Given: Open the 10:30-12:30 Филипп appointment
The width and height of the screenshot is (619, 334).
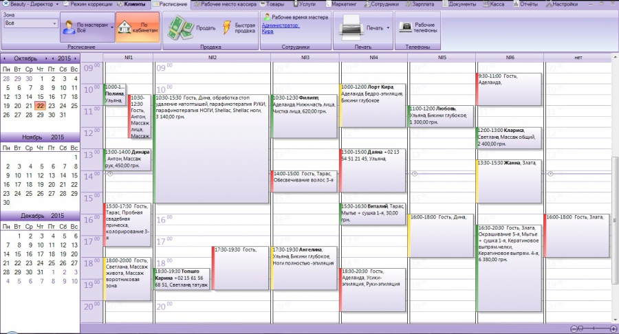Looking at the screenshot, I should click(x=304, y=116).
